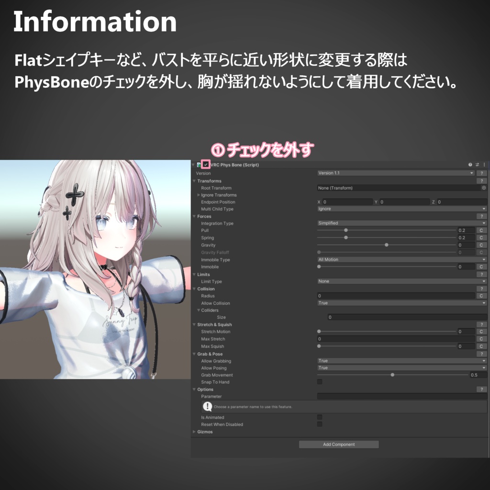Click the ? help button for Grab & Pose
Image resolution: width=490 pixels, height=490 pixels.
(x=481, y=354)
